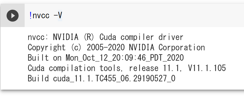This screenshot has height=96, width=244.
Task: Click 'Cuda compilation tools' text in output
Action: tap(74, 68)
